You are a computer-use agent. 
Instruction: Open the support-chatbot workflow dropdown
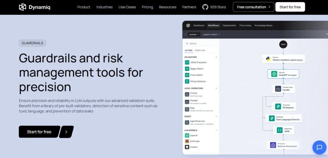[x=211, y=35]
